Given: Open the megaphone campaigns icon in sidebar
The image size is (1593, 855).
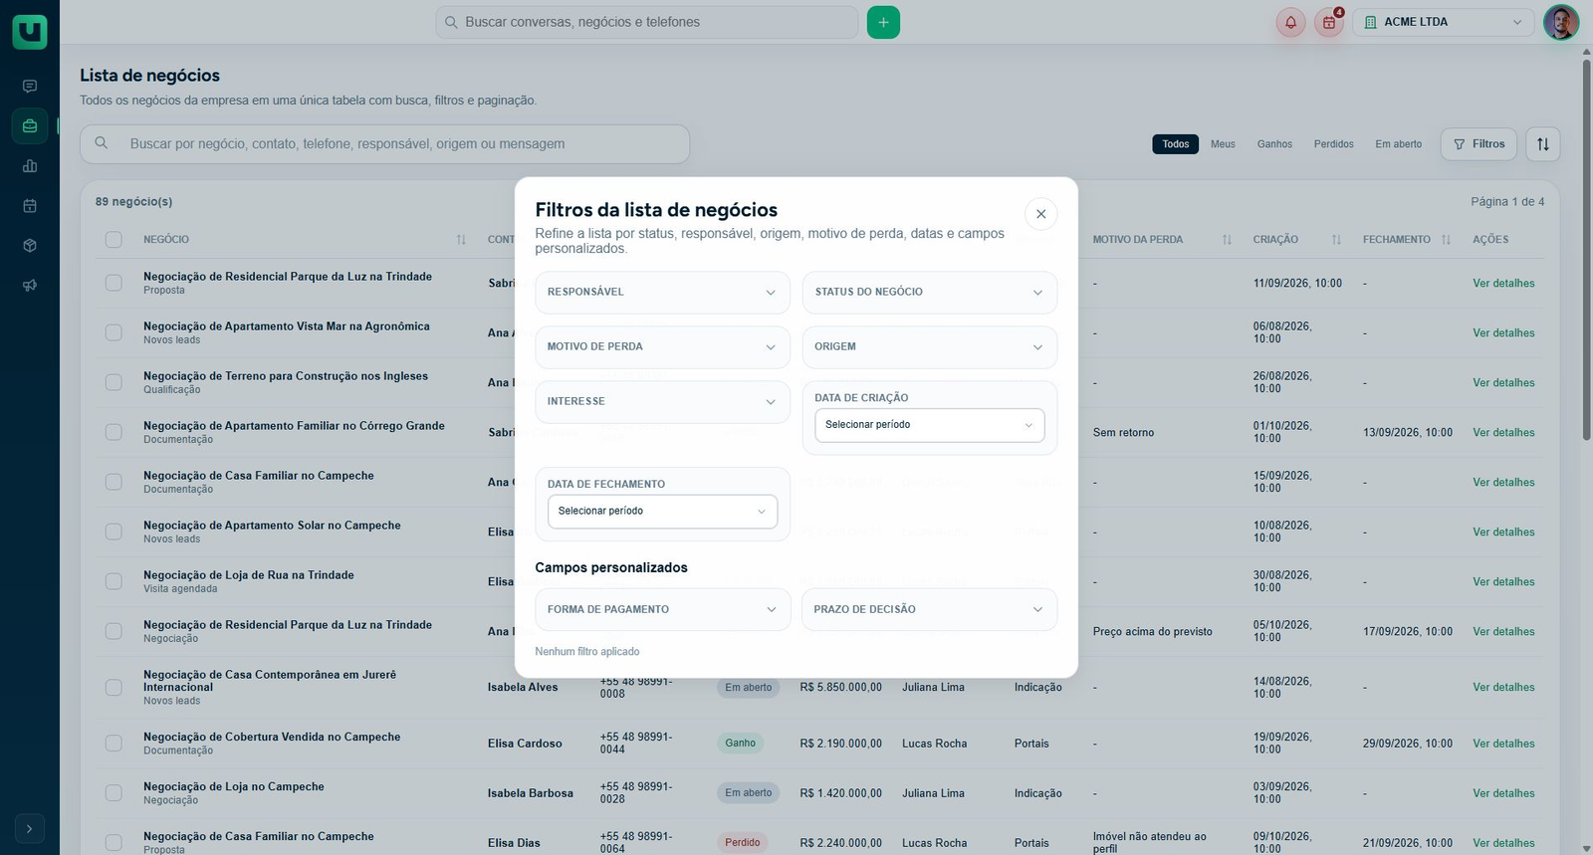Looking at the screenshot, I should pos(30,286).
